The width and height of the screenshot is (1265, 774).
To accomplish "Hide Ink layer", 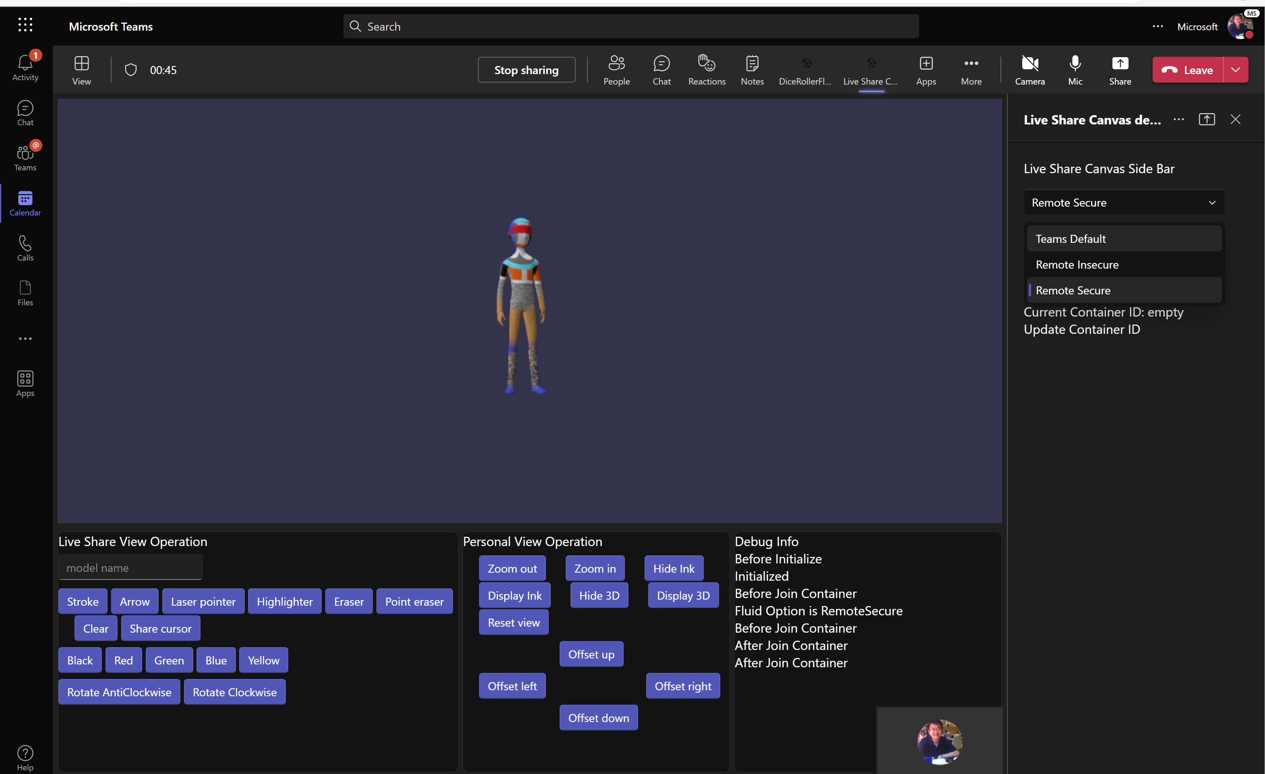I will [674, 569].
